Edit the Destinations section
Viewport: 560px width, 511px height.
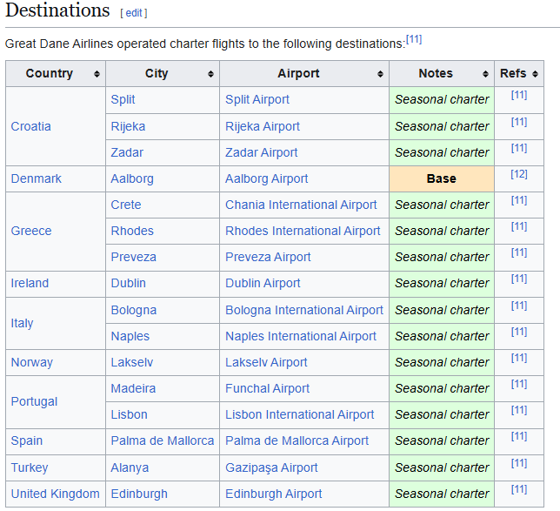coord(134,13)
